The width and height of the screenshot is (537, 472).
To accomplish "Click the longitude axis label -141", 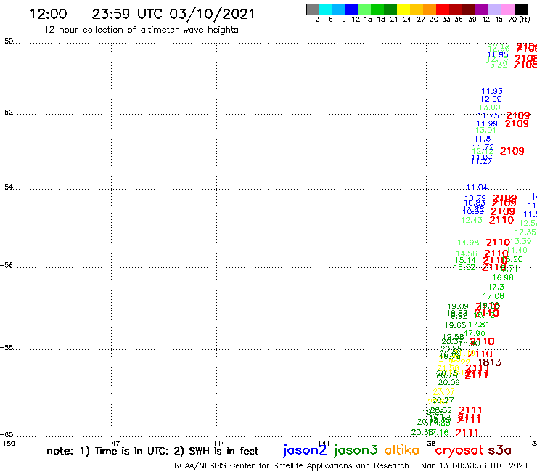I will pyautogui.click(x=321, y=443).
